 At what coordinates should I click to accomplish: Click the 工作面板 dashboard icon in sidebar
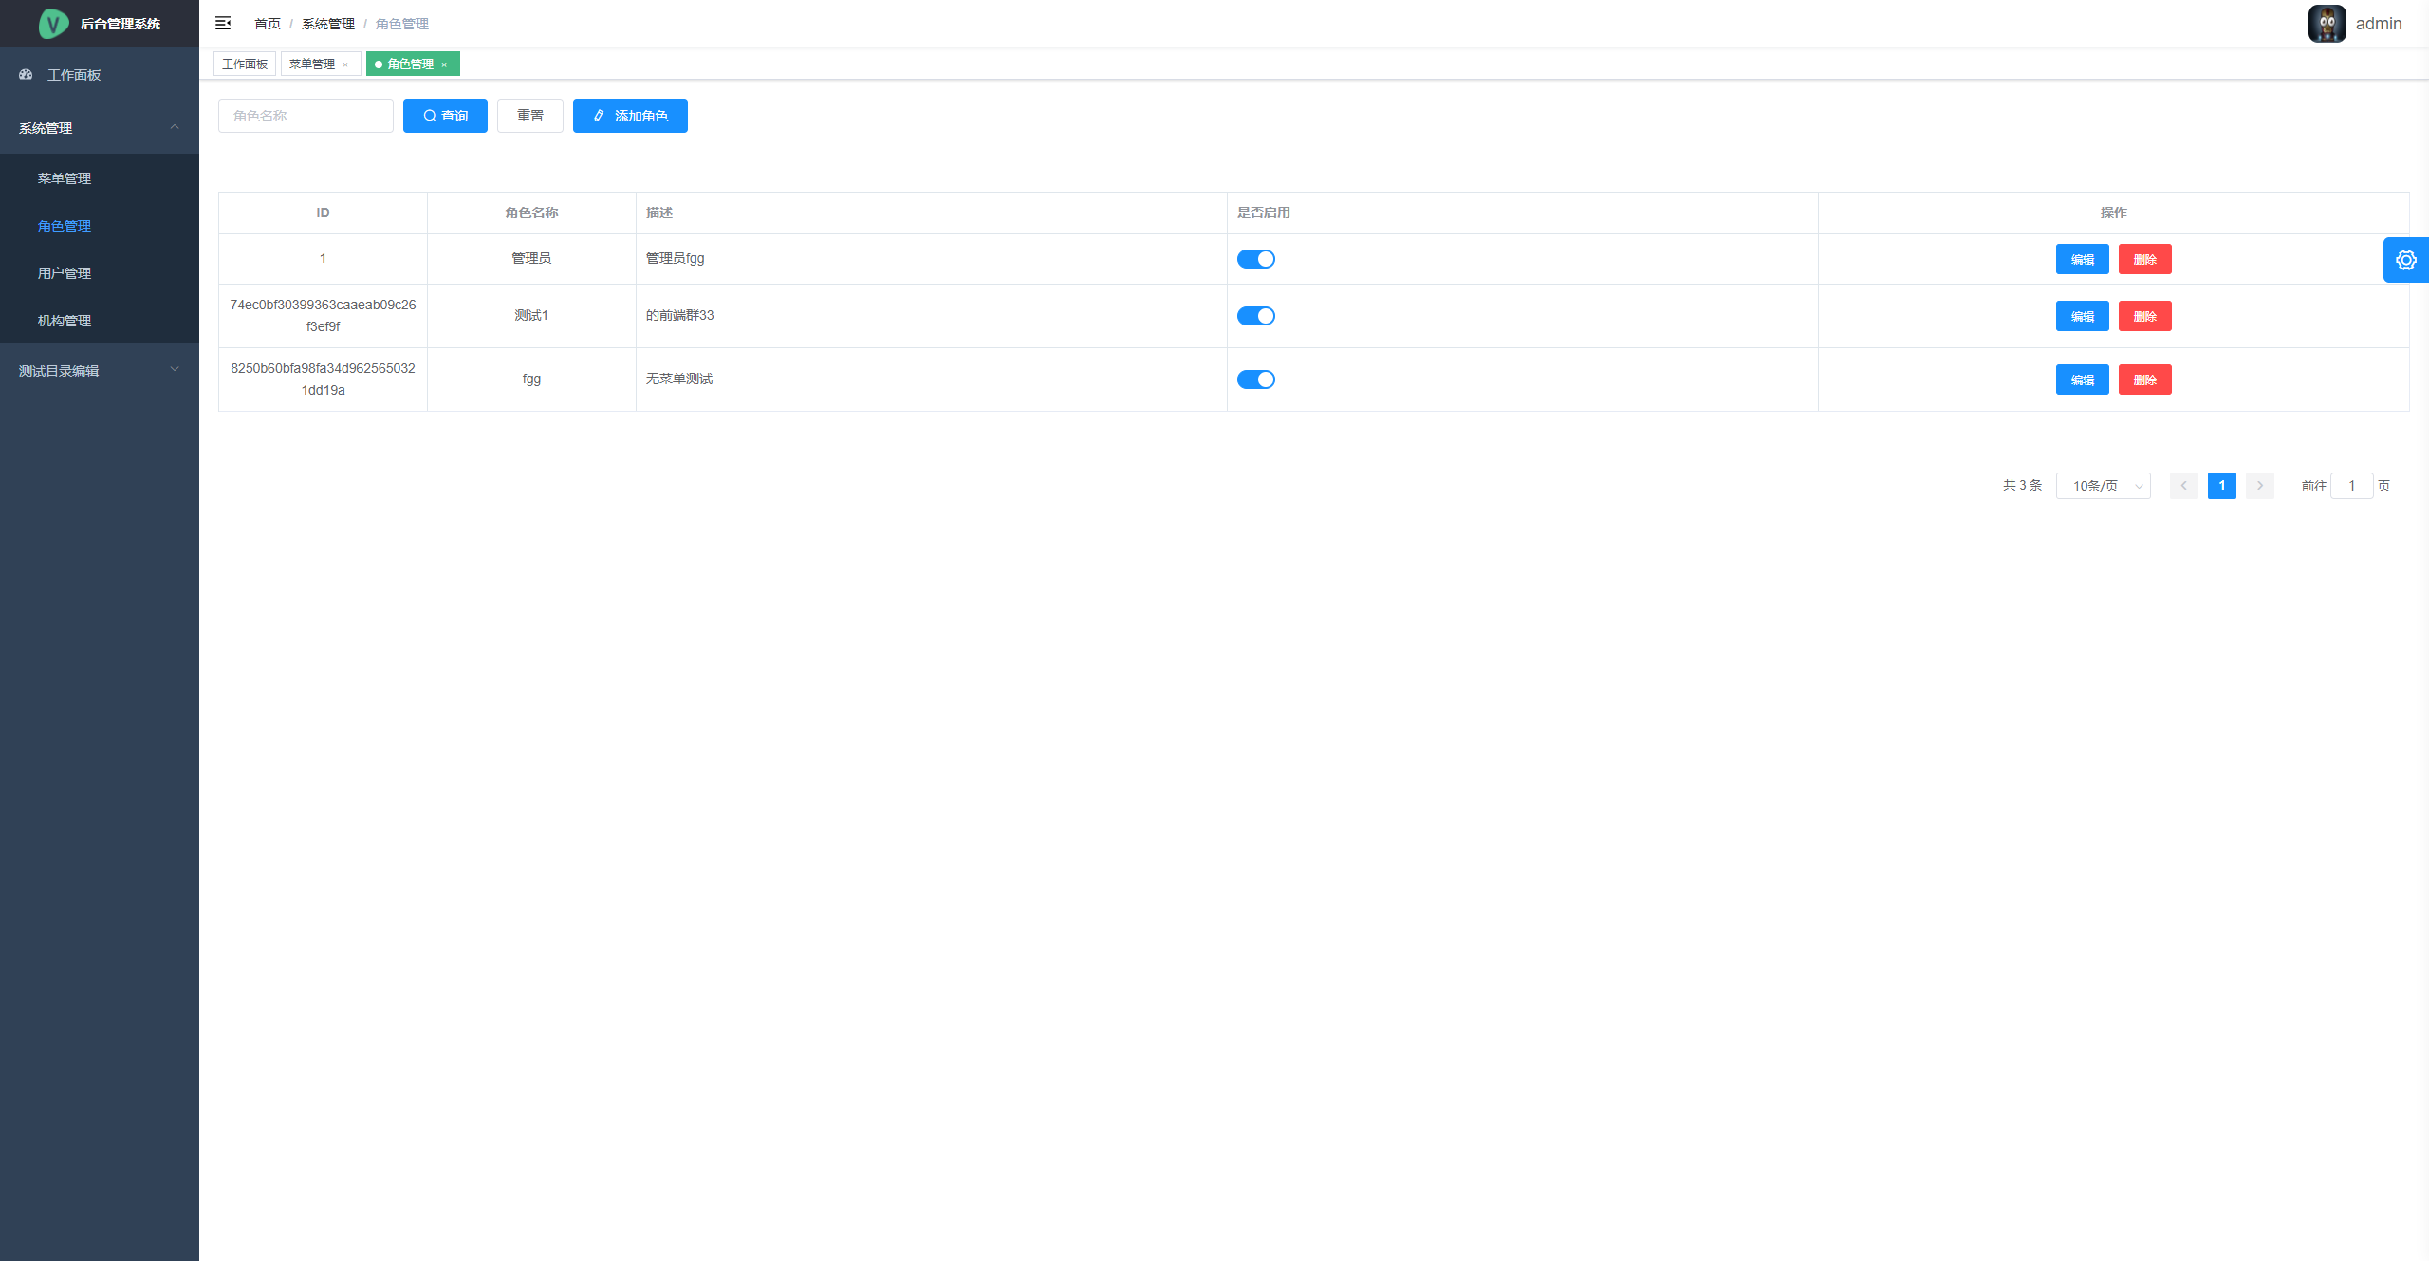point(27,74)
